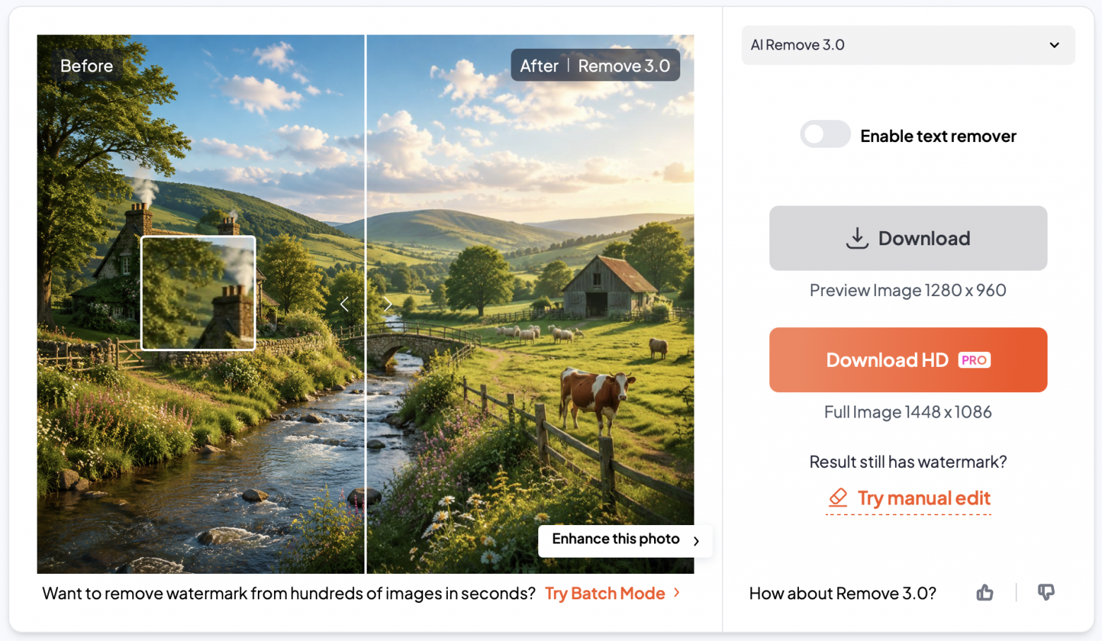The image size is (1102, 641).
Task: Click the PRO badge on Download HD
Action: click(x=974, y=360)
